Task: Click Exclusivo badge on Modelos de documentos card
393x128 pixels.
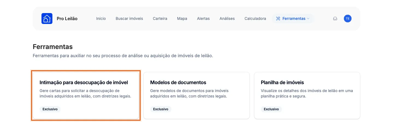Action: pos(161,109)
